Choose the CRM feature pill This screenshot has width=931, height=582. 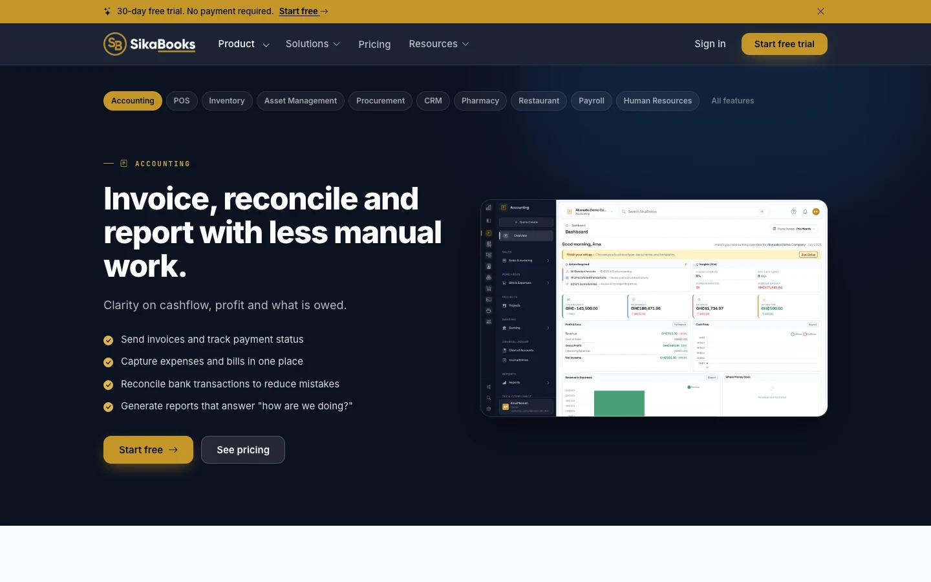pyautogui.click(x=433, y=101)
